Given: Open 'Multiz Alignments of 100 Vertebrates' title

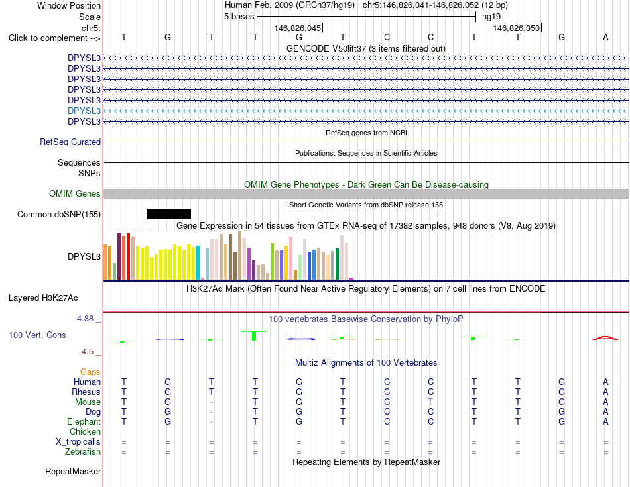Looking at the screenshot, I should pos(366,363).
